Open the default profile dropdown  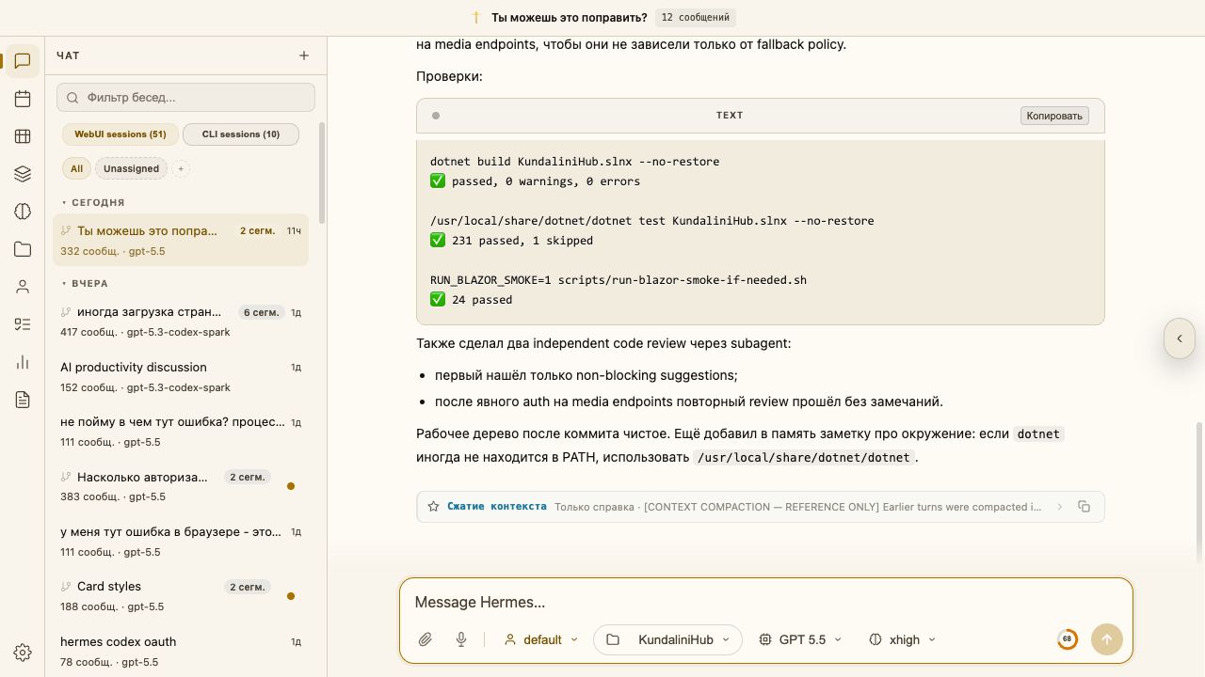(541, 639)
